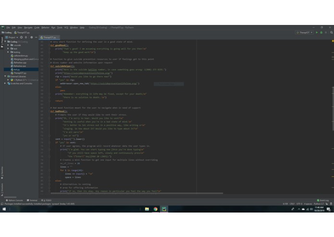
Task: Open the VCS menu
Action: pyautogui.click(x=66, y=28)
